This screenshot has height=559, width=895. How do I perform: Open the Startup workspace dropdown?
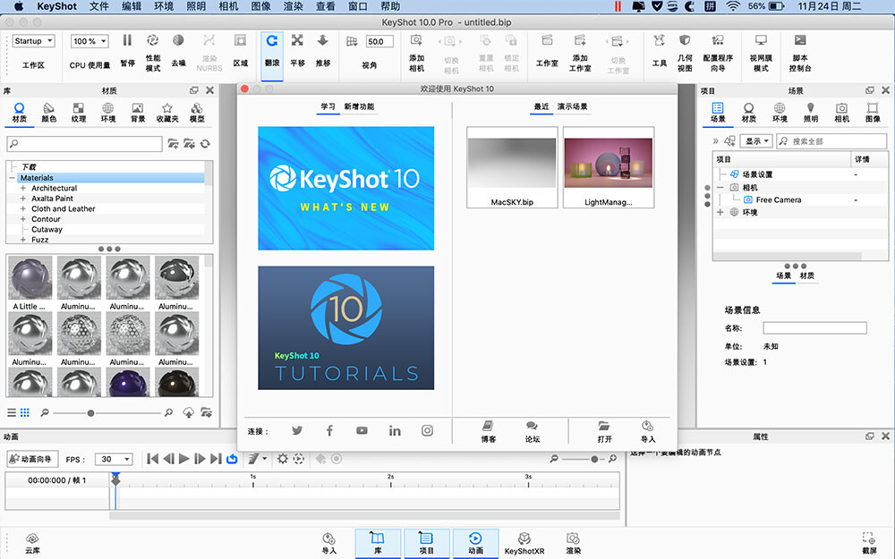34,41
